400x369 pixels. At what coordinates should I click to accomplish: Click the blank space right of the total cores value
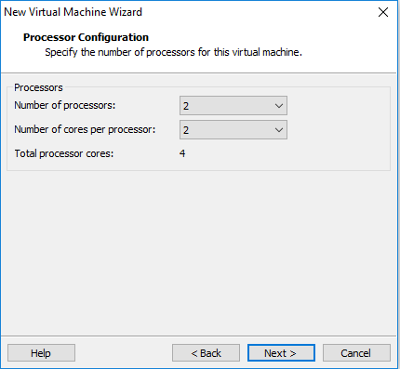[x=286, y=153]
